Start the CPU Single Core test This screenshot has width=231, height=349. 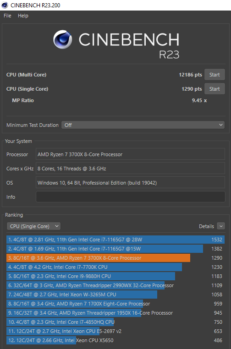tap(214, 89)
